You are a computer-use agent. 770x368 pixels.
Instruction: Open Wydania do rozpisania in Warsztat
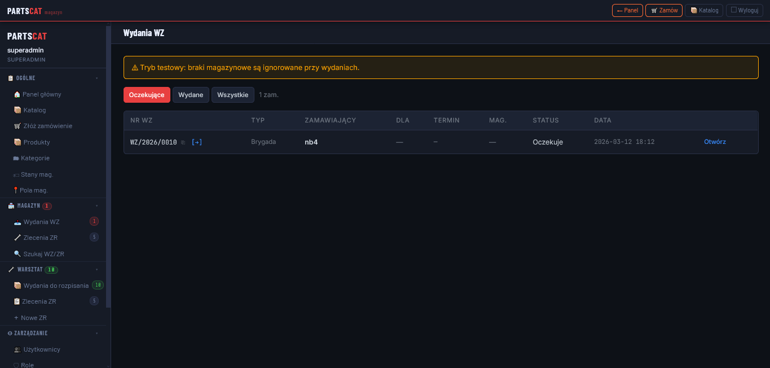(x=55, y=286)
